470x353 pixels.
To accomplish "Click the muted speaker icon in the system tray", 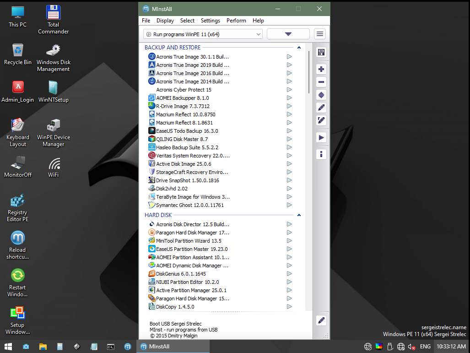I will pyautogui.click(x=411, y=347).
